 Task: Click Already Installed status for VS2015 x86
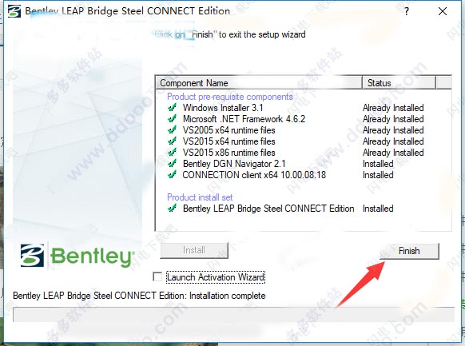pos(393,153)
